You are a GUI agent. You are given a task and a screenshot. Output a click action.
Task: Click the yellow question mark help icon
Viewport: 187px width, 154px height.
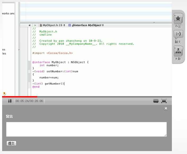point(4,93)
